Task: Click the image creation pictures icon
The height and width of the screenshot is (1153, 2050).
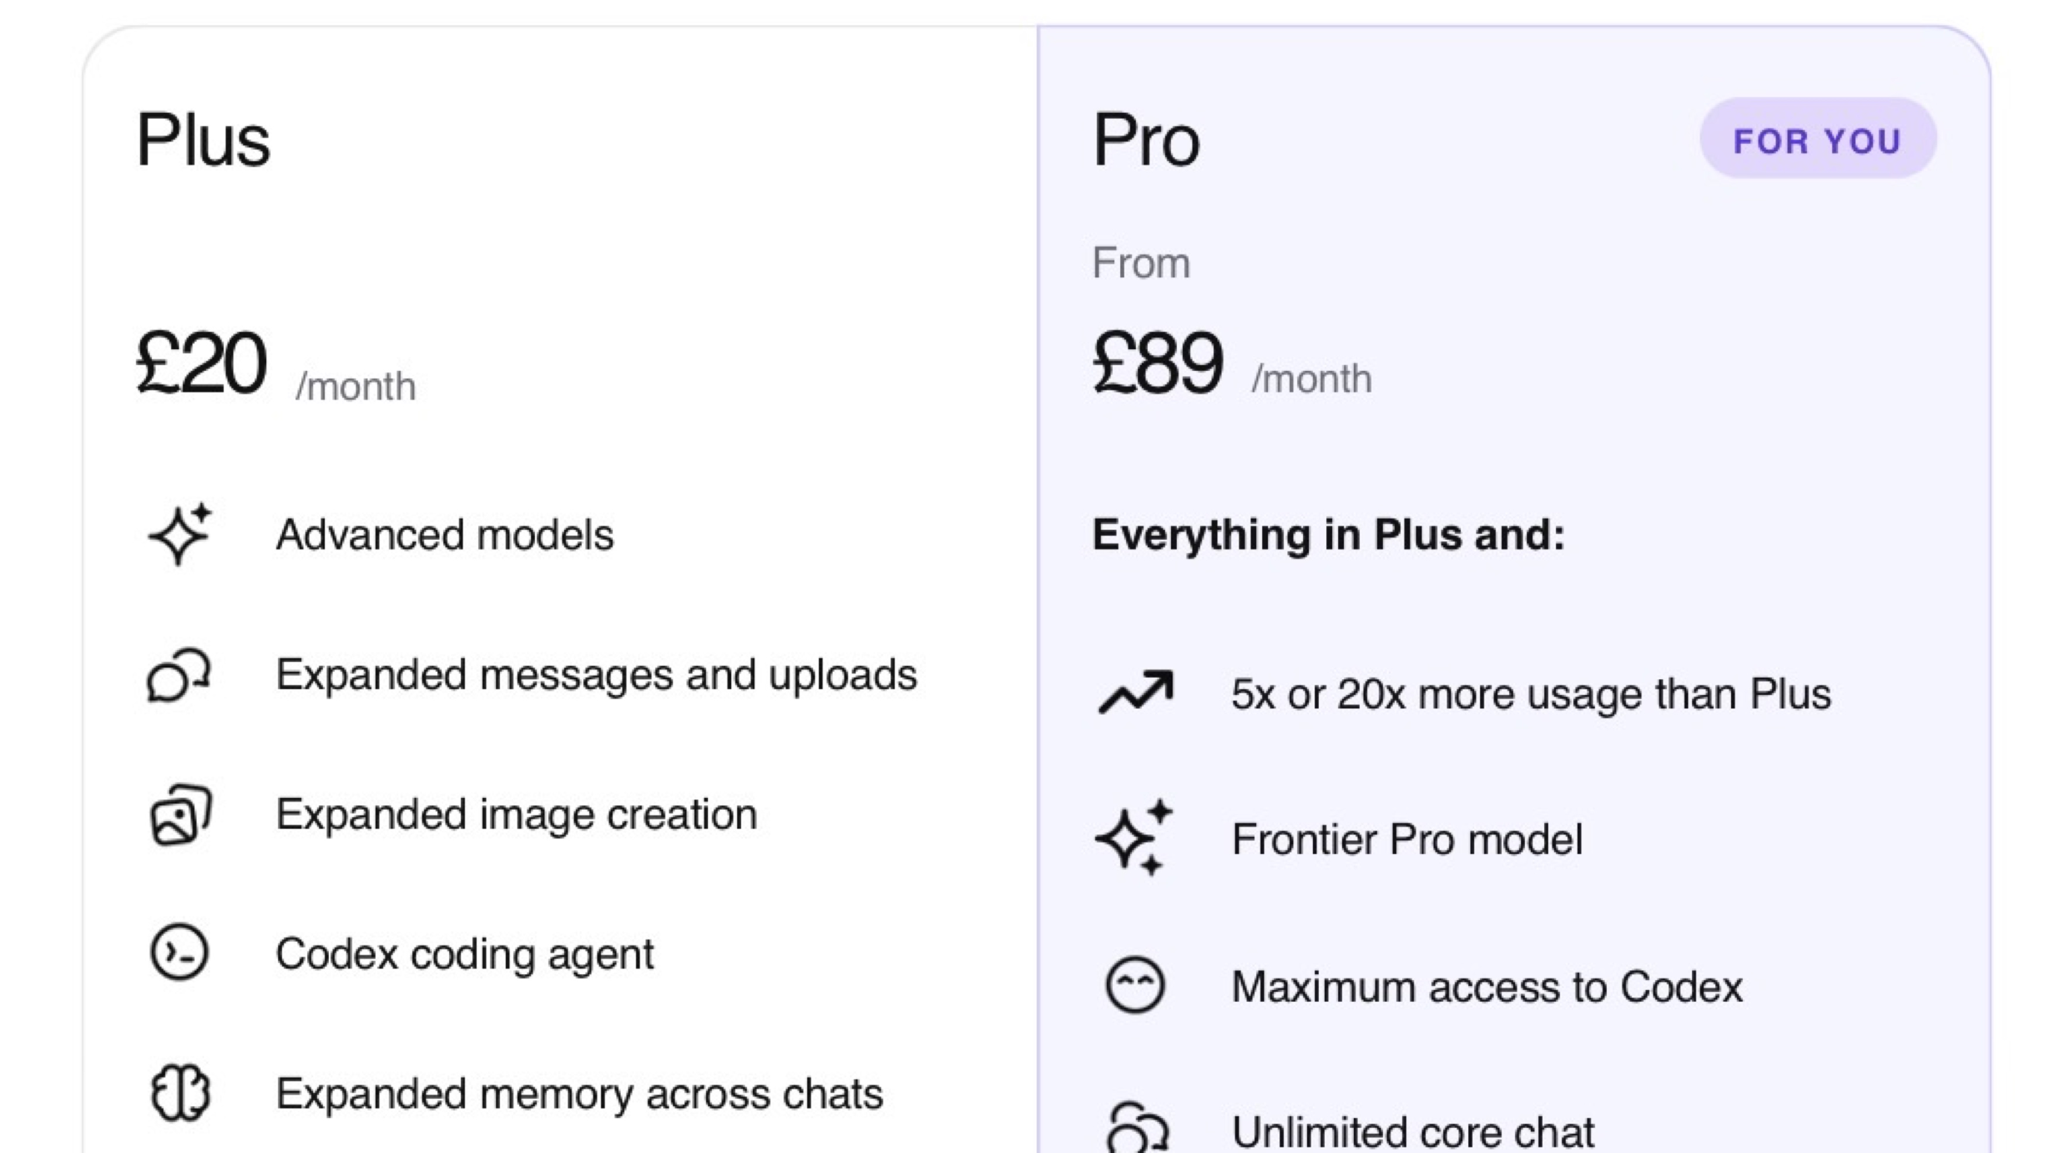Action: 180,815
